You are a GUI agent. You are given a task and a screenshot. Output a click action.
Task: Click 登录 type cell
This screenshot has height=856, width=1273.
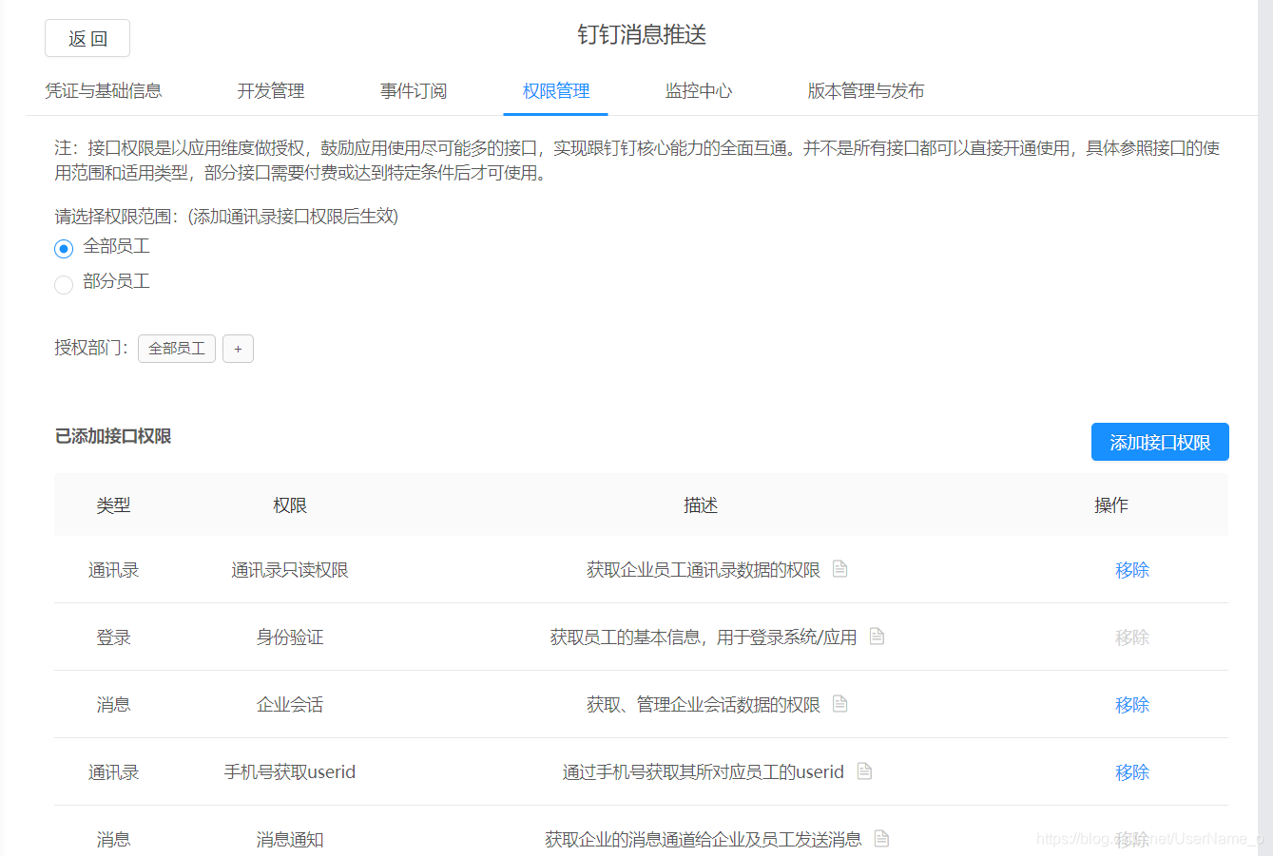pos(113,637)
